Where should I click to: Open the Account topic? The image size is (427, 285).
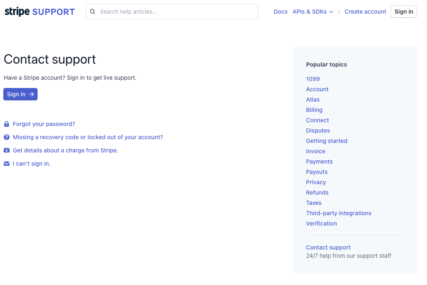pos(317,89)
